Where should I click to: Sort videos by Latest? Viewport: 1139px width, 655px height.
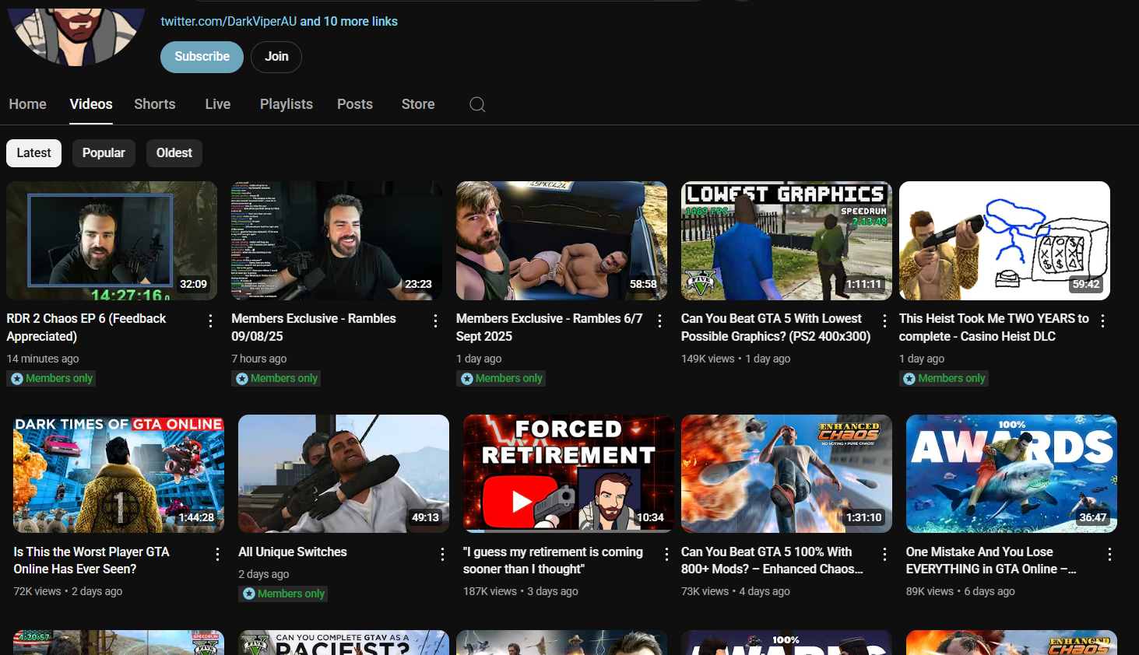(34, 153)
